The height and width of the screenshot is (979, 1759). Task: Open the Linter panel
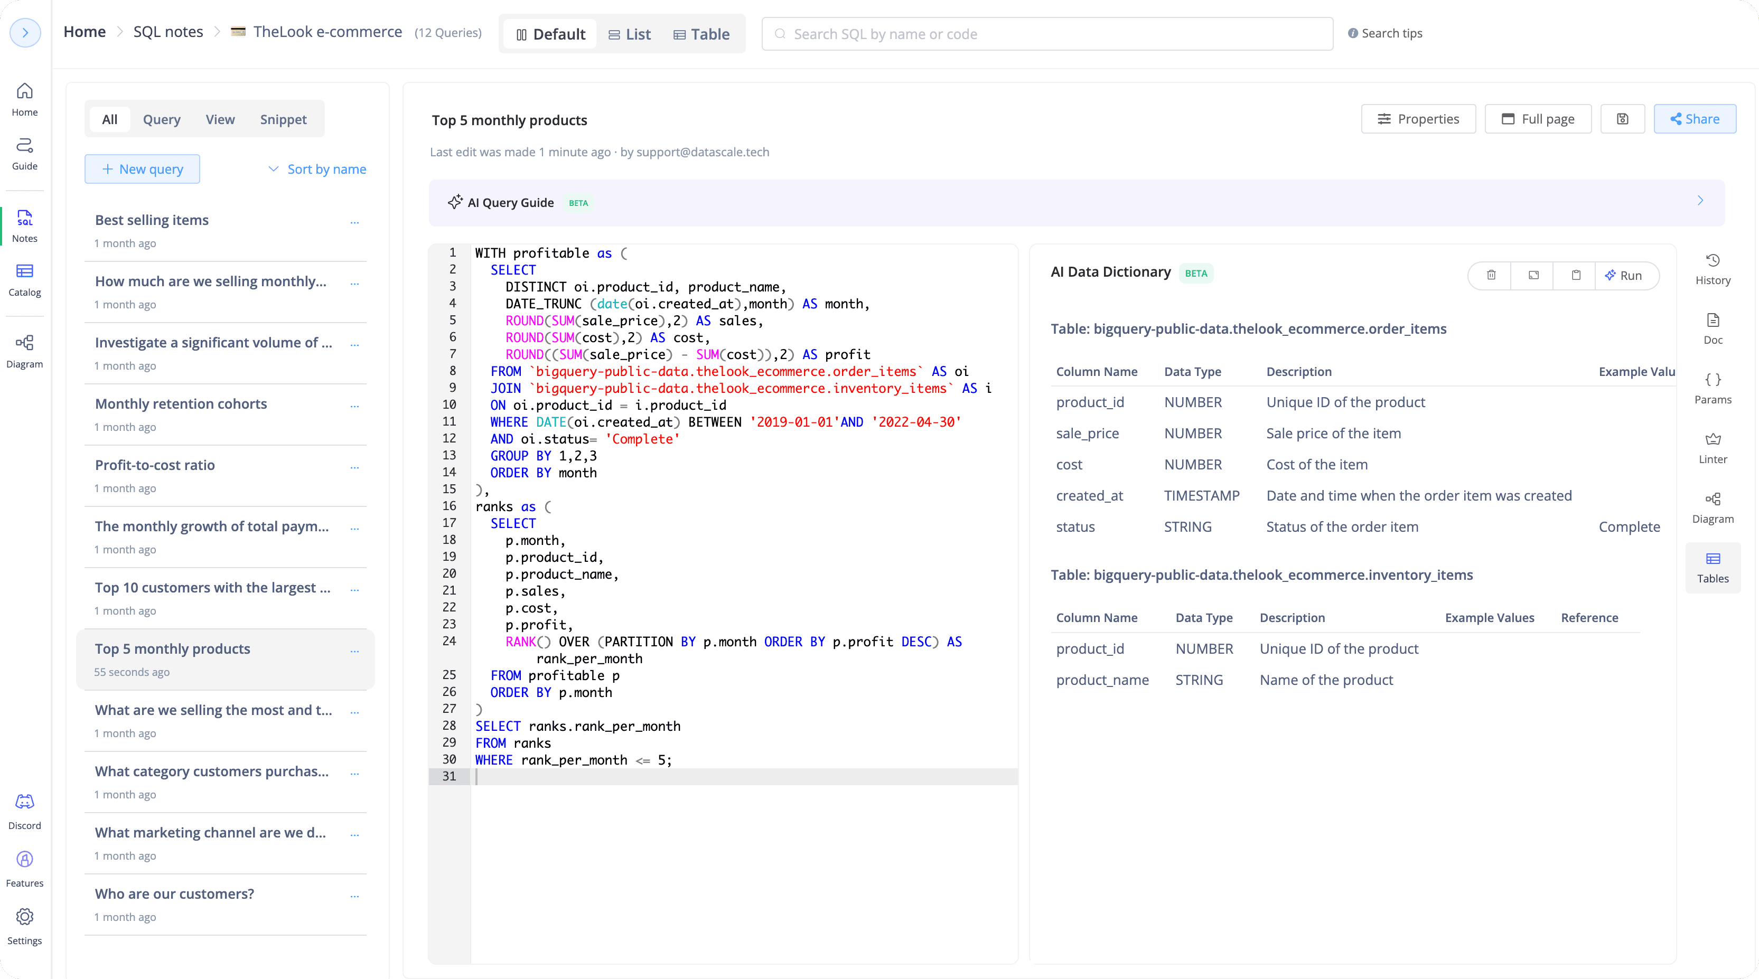point(1713,448)
